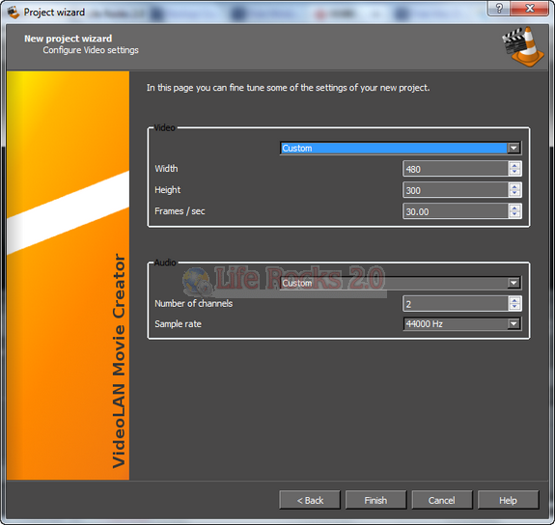Image resolution: width=555 pixels, height=525 pixels.
Task: Click the Width value field showing 480
Action: [456, 169]
